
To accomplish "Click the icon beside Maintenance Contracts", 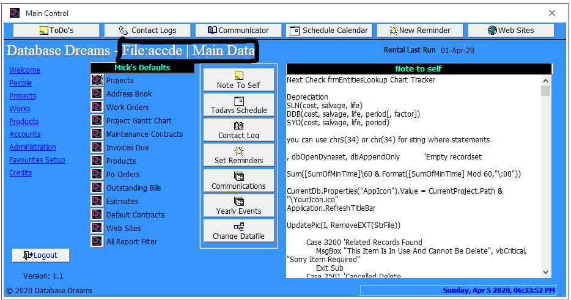I will (x=97, y=134).
